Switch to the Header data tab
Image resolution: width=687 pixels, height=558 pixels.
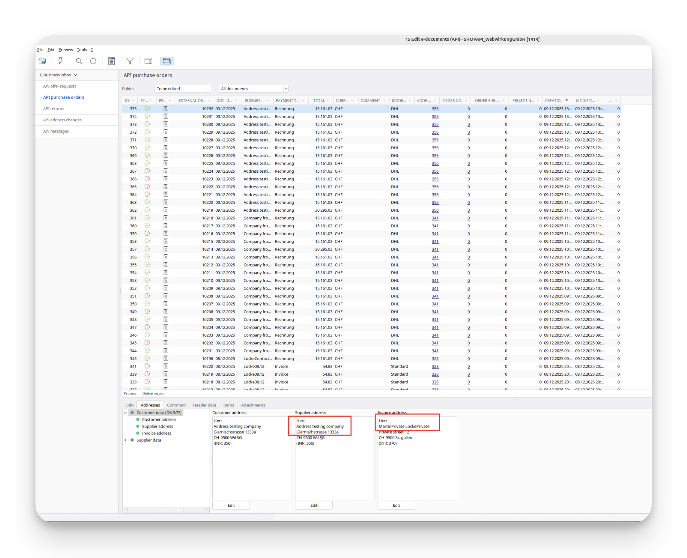(x=204, y=405)
